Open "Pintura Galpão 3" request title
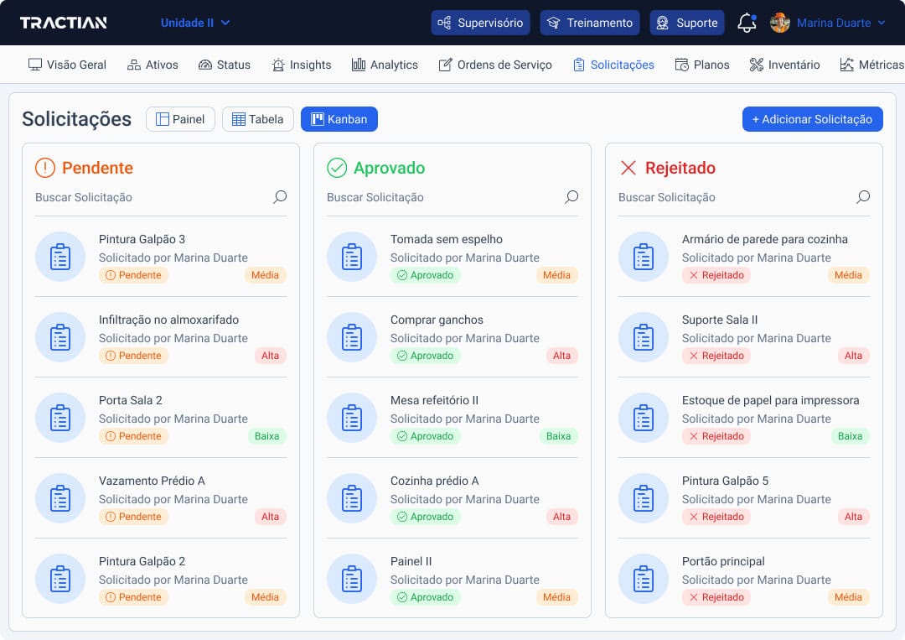The height and width of the screenshot is (640, 905). pos(142,239)
